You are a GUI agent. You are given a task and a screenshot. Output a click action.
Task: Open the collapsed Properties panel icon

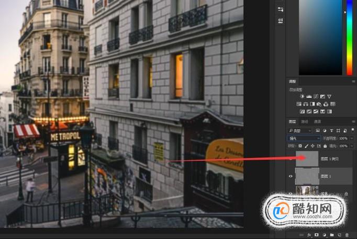pyautogui.click(x=281, y=9)
